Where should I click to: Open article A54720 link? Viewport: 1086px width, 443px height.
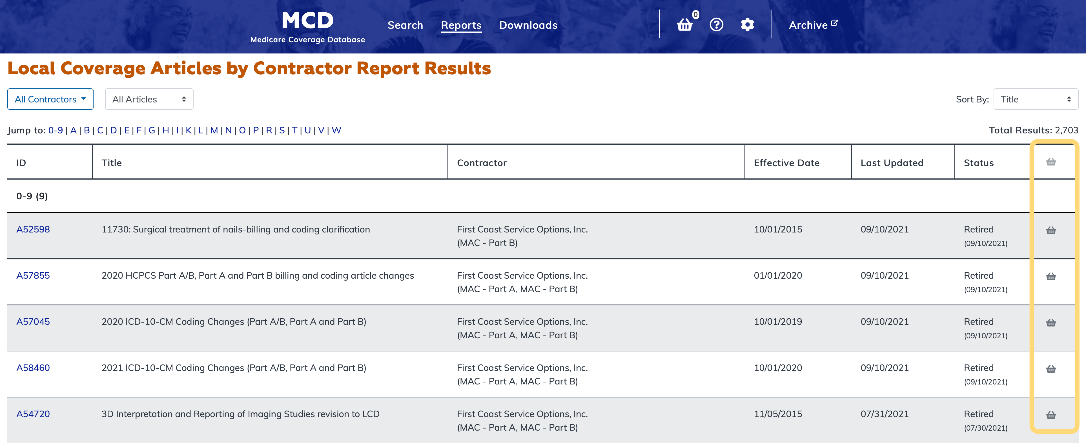click(x=33, y=414)
